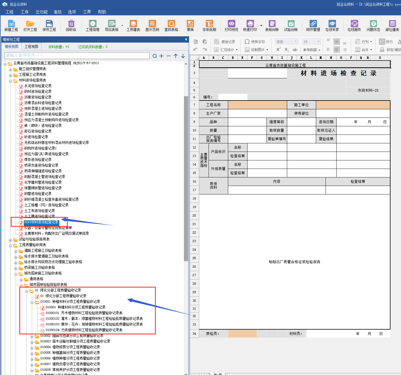This screenshot has height=375, width=401.
Task: Click the 原始记录 button
Action: point(225,42)
